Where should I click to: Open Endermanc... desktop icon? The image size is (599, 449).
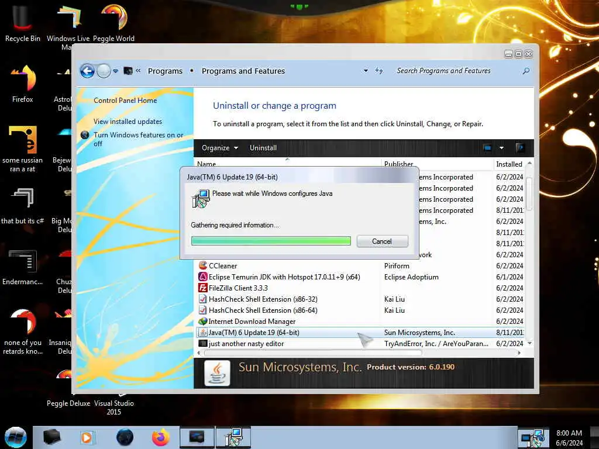click(23, 267)
